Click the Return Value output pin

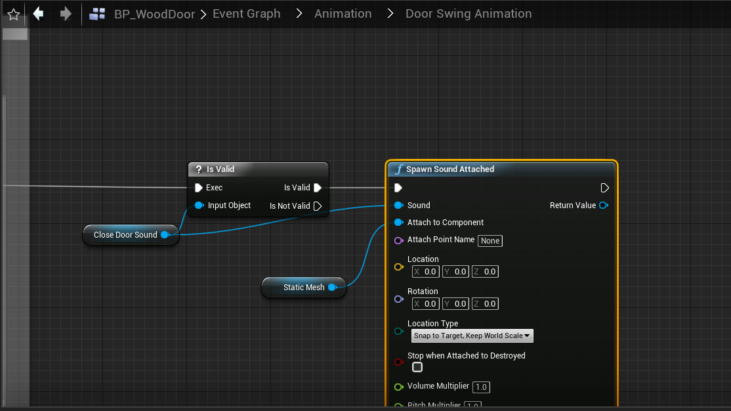point(603,205)
